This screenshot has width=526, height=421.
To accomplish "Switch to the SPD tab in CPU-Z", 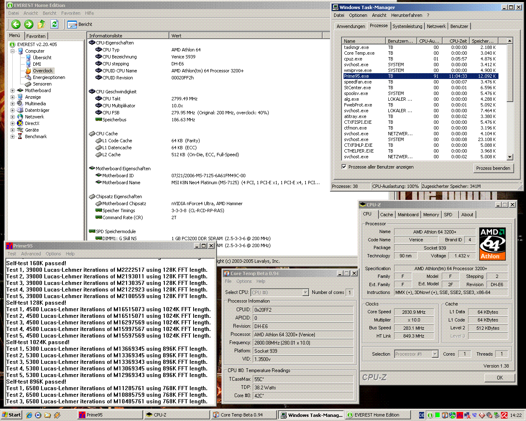I will [448, 215].
